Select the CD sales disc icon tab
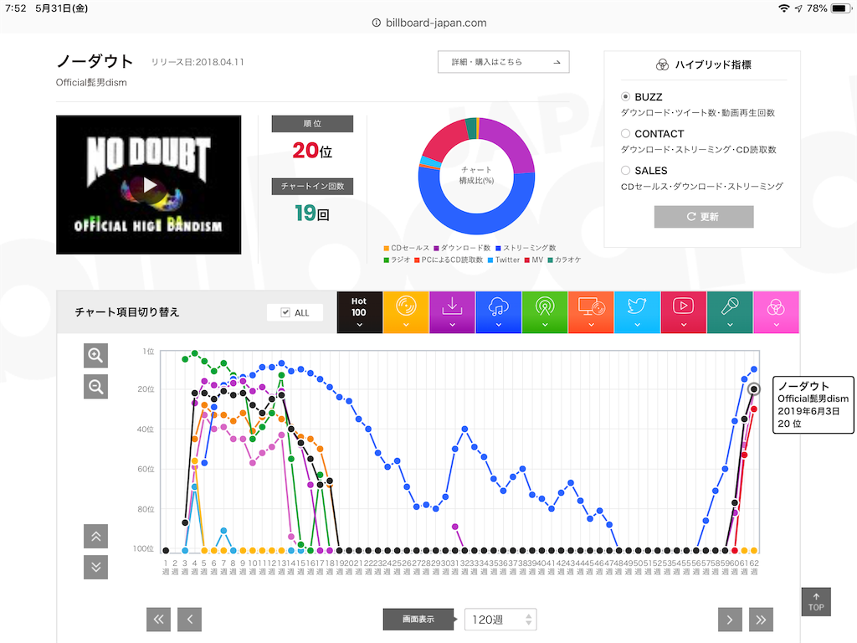Image resolution: width=857 pixels, height=643 pixels. [406, 312]
